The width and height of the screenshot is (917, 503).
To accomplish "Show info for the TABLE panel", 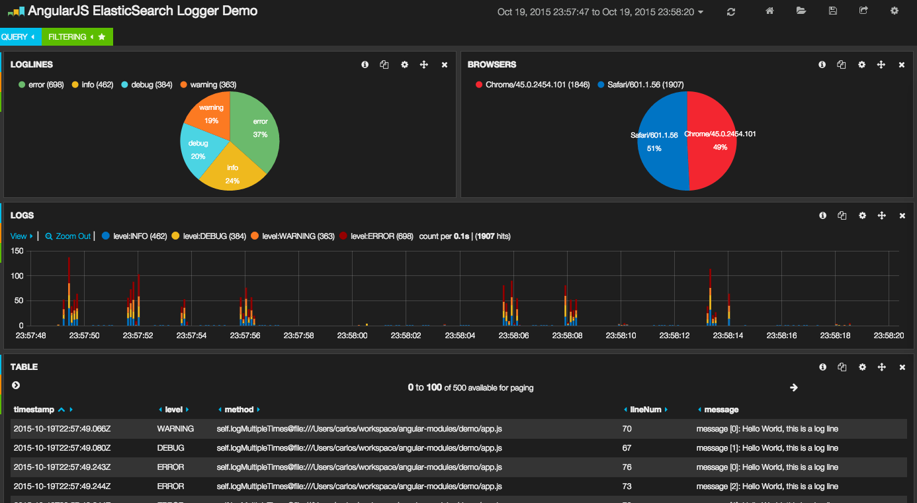I will coord(822,367).
